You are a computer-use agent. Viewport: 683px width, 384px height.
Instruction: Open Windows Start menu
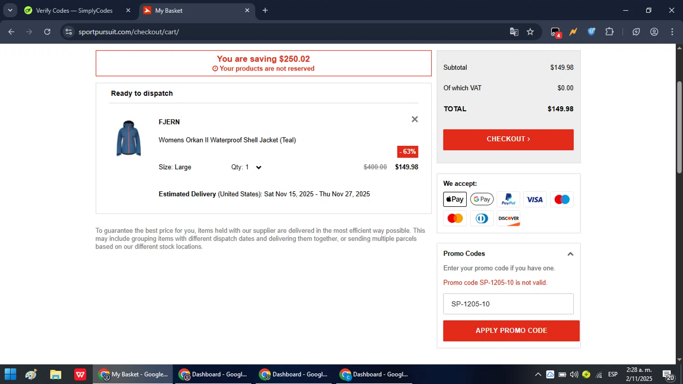(x=10, y=374)
